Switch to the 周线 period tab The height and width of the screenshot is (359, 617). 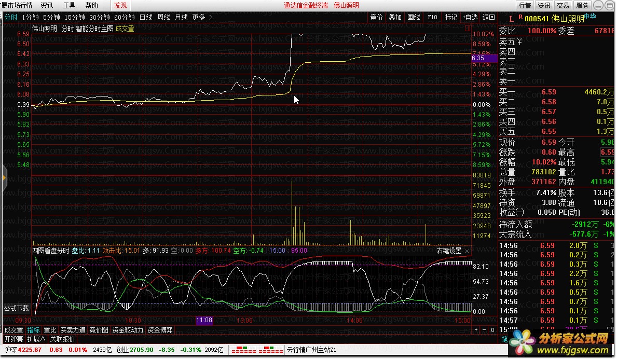tap(163, 17)
